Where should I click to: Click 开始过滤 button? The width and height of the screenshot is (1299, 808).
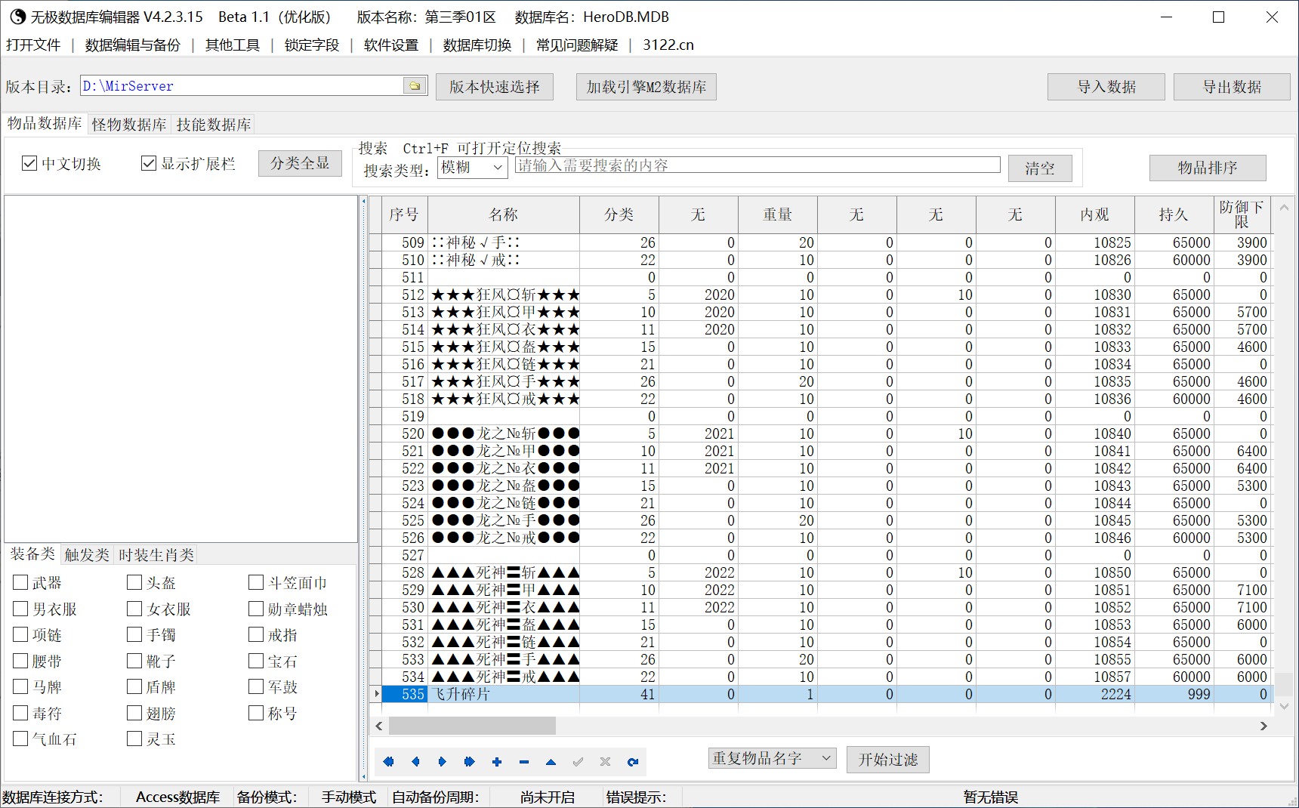[x=888, y=760]
